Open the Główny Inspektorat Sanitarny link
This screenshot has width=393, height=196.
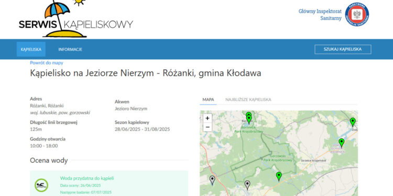tap(320, 15)
